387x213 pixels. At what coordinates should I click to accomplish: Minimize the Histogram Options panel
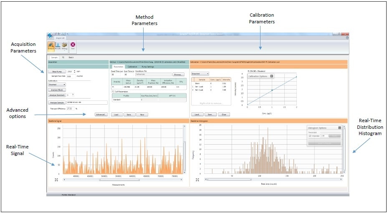tap(339, 128)
